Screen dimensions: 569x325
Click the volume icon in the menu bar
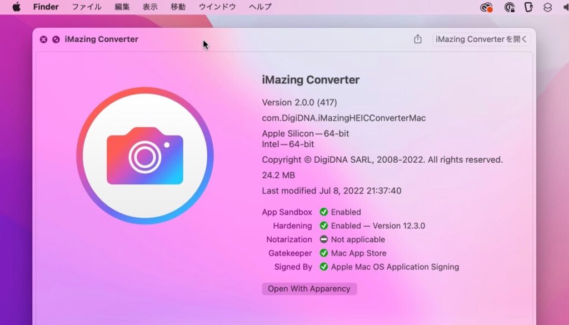(x=566, y=7)
